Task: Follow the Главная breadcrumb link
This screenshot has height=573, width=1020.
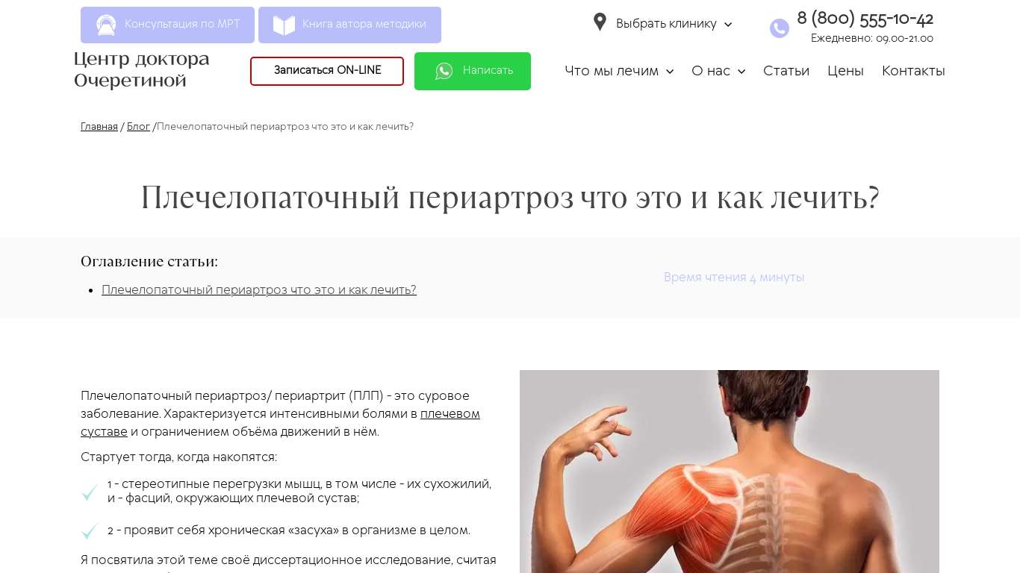Action: pyautogui.click(x=99, y=127)
